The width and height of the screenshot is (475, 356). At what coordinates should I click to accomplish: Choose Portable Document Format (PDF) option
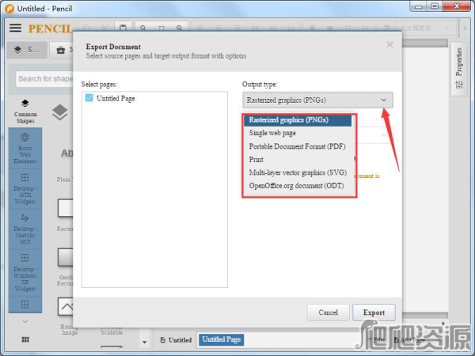click(x=296, y=146)
